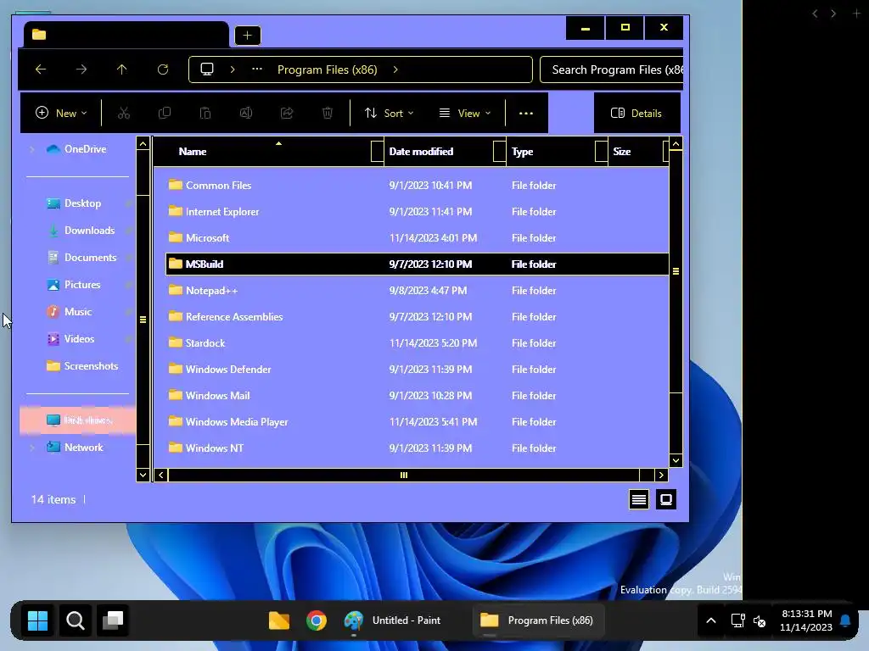Click the Copy icon in toolbar
Viewport: 869px width, 651px height.
click(x=165, y=113)
